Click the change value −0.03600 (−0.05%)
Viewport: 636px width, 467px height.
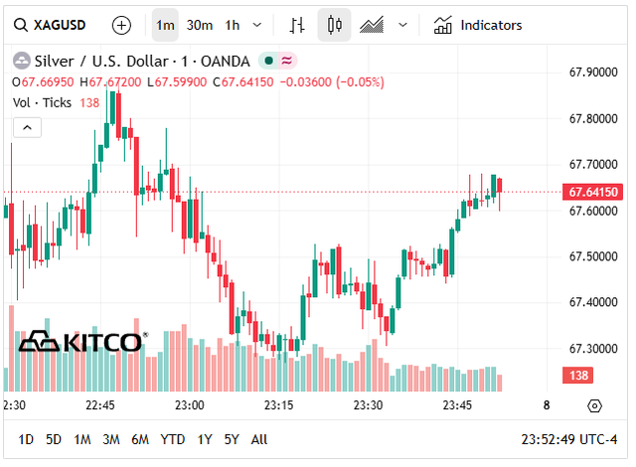click(332, 82)
